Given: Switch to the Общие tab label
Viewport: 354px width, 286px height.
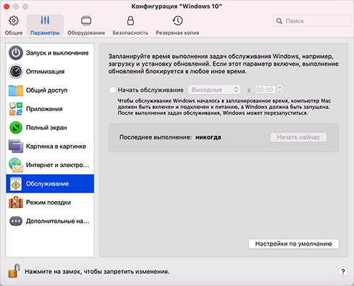Looking at the screenshot, I should click(x=13, y=33).
